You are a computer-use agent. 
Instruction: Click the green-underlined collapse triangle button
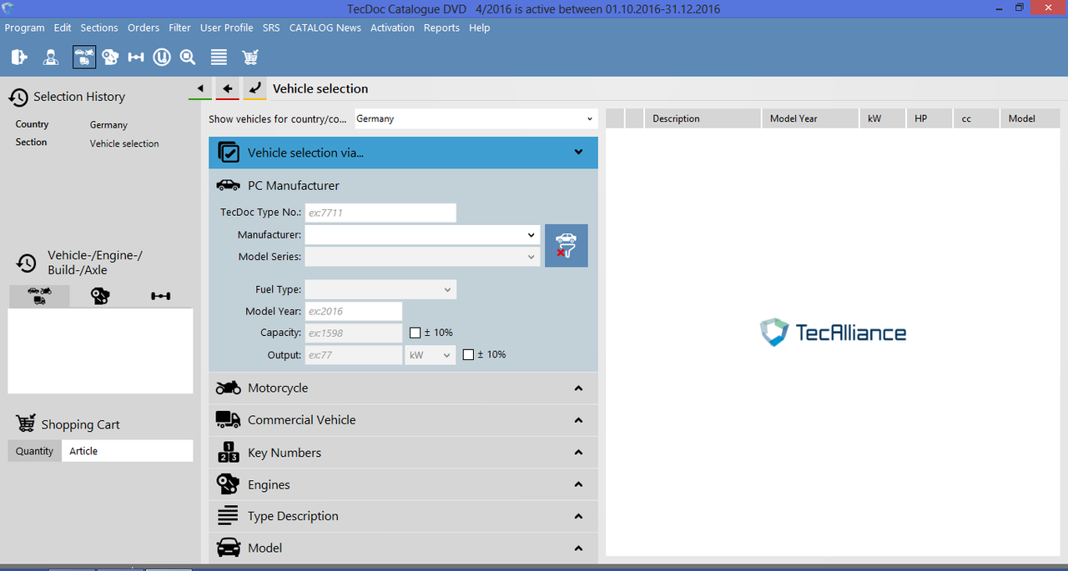click(x=200, y=88)
